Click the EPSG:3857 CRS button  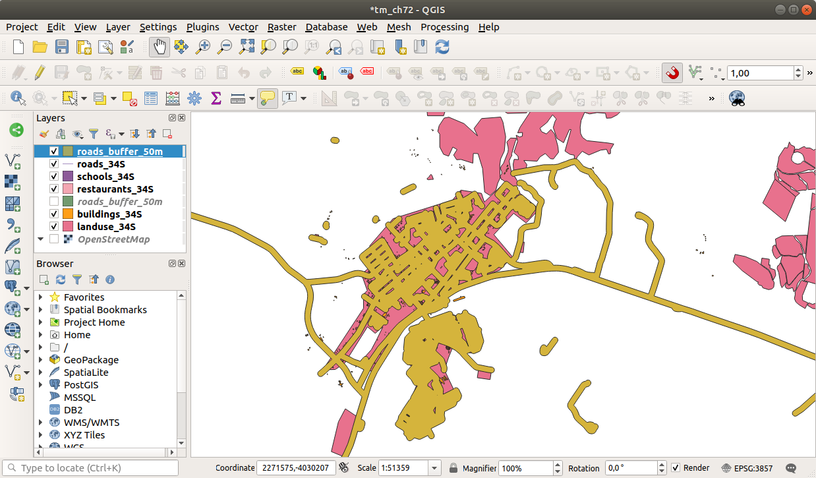747,468
